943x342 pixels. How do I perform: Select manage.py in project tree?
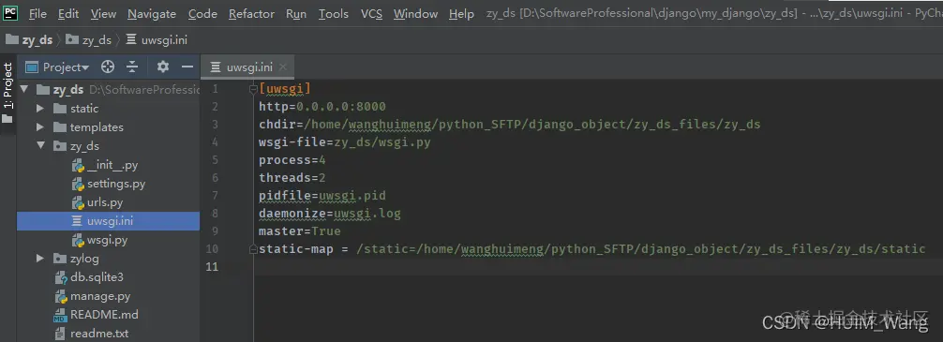click(x=100, y=296)
